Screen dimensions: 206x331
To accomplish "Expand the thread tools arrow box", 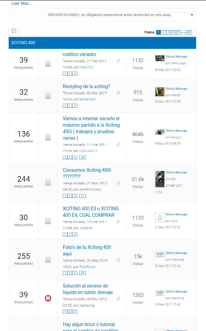I will 14,31.
